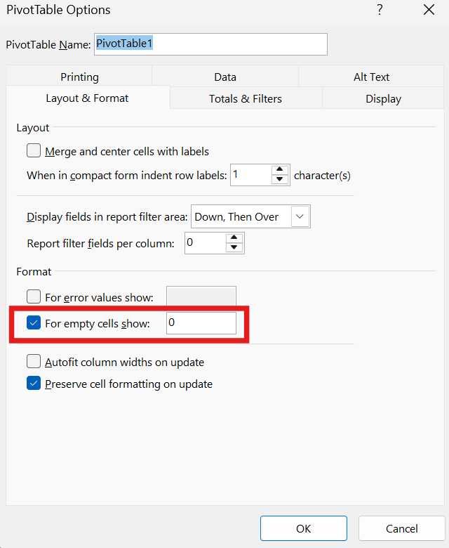This screenshot has height=548, width=449.
Task: Increase indent row labels with up arrow
Action: coord(279,169)
